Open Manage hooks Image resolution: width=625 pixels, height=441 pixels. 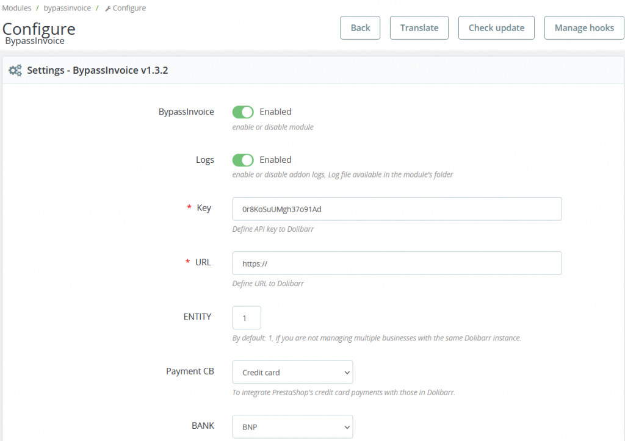[x=584, y=28]
